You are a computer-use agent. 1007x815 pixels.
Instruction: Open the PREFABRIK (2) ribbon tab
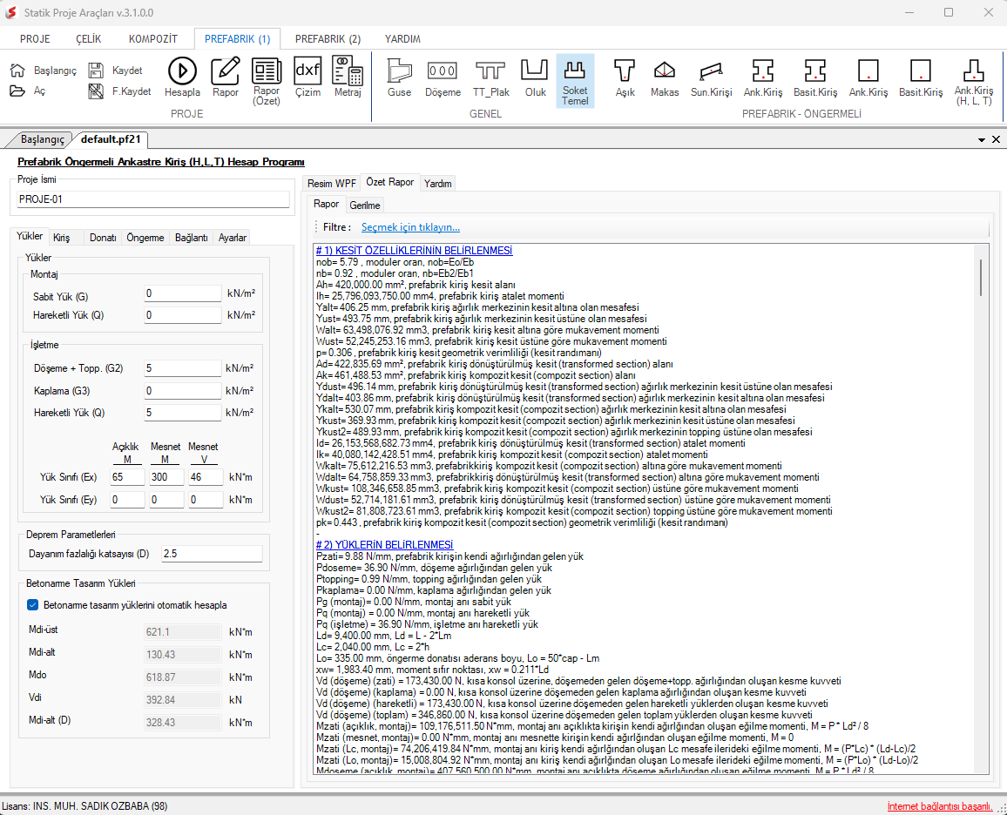pyautogui.click(x=328, y=39)
